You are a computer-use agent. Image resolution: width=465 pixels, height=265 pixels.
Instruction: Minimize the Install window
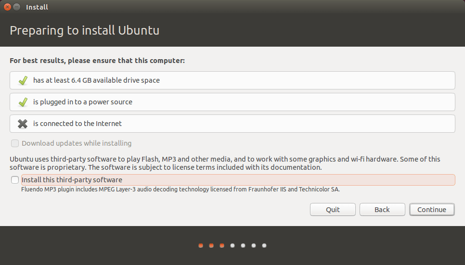[17, 7]
